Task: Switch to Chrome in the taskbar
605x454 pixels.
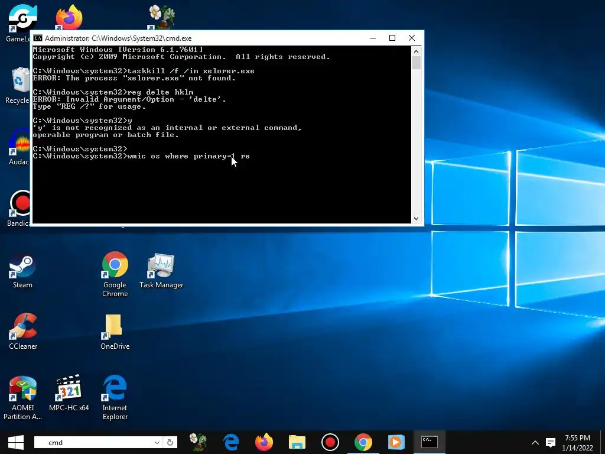Action: (x=363, y=442)
